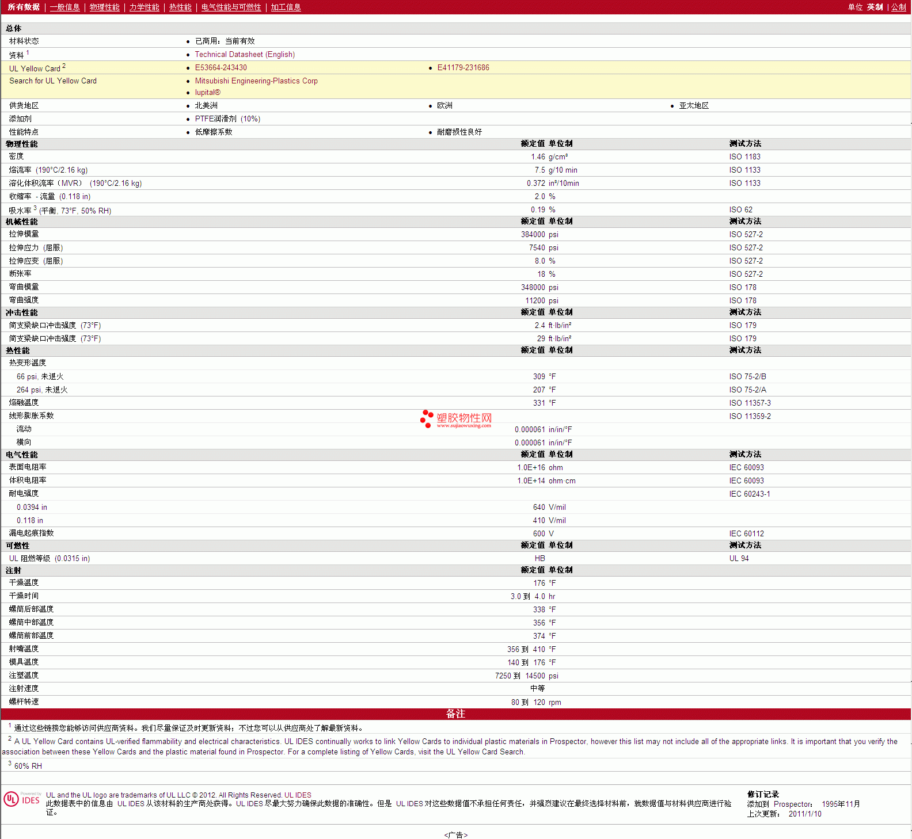Jump to the 加工信息 tab
Screen dimensions: 912x839
(286, 7)
